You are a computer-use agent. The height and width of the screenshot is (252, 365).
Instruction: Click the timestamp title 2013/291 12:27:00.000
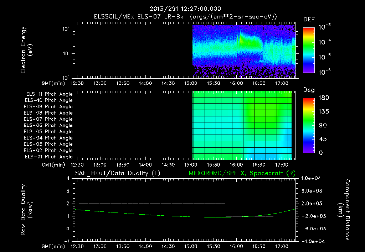click(185, 9)
